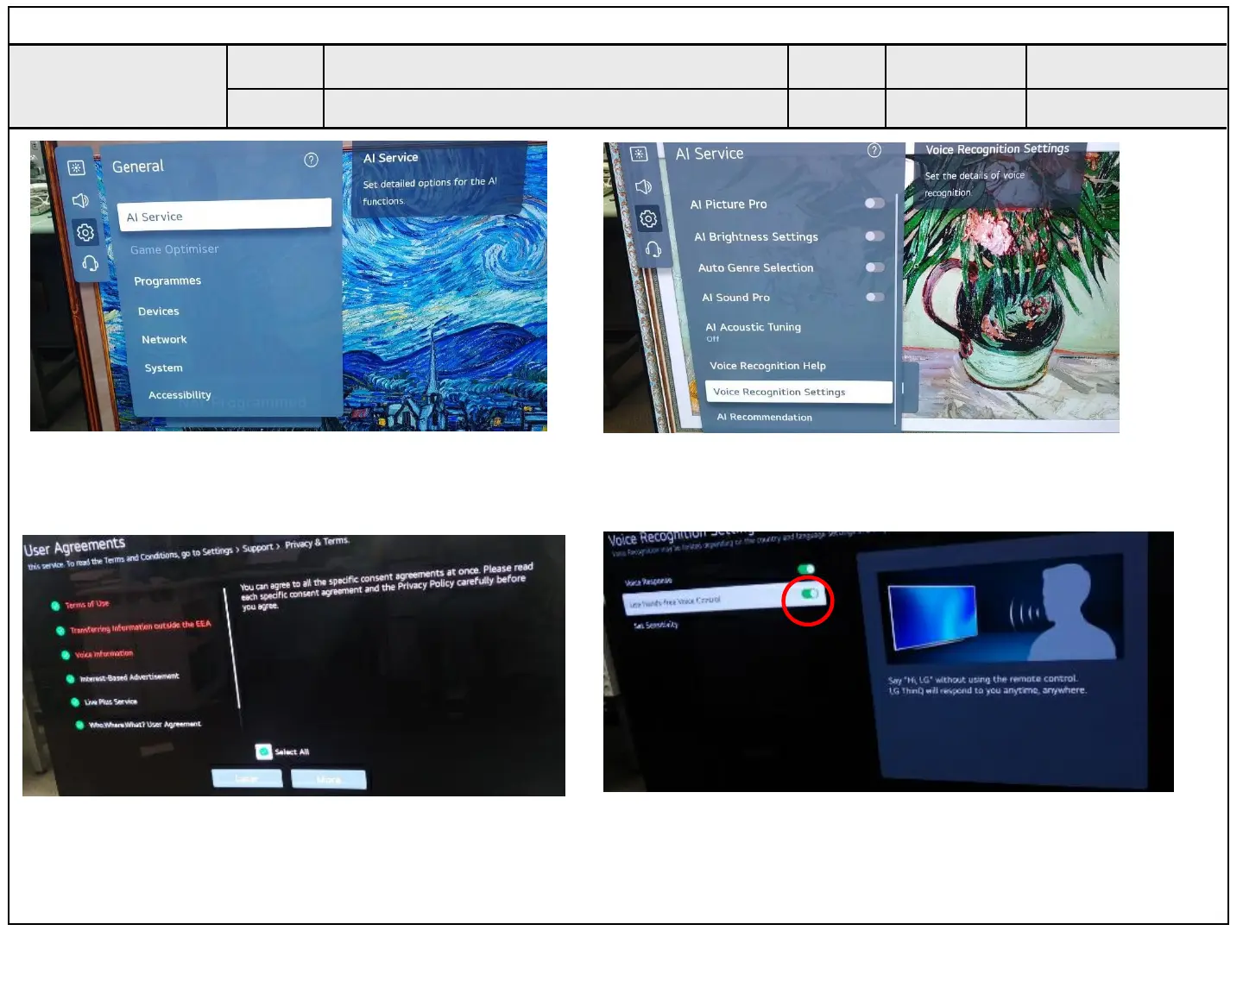The height and width of the screenshot is (981, 1243).
Task: Check Terms of Use agreement indicator
Action: pos(56,606)
